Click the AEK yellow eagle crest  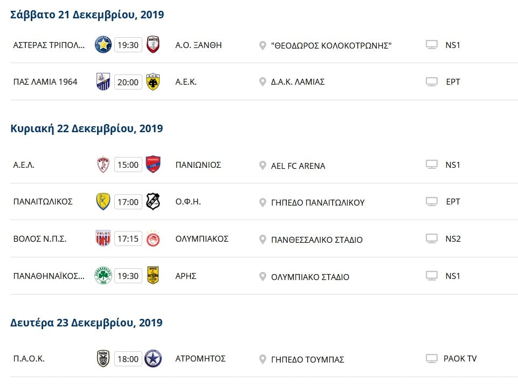pyautogui.click(x=153, y=82)
